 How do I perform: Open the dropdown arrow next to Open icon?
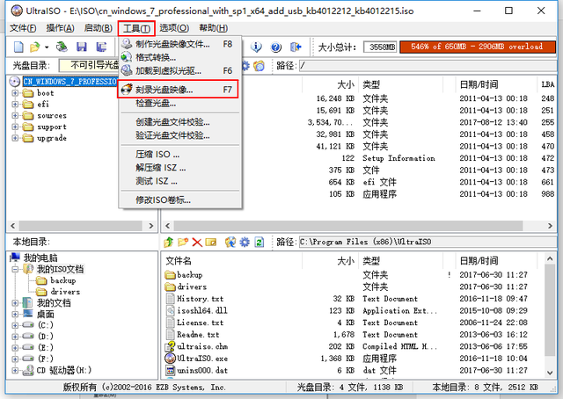[47, 47]
